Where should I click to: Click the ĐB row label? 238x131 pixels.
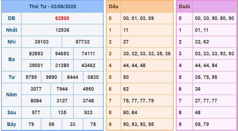[x=11, y=18]
